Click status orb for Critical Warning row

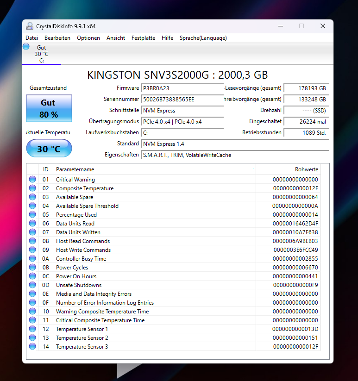pyautogui.click(x=32, y=179)
